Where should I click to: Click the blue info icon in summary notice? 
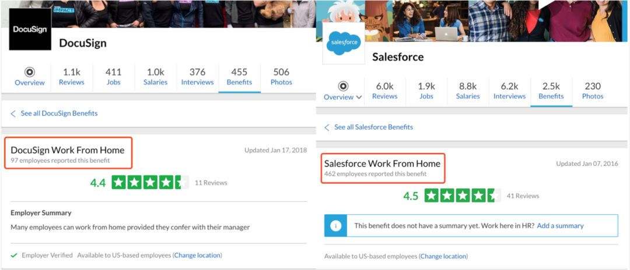pyautogui.click(x=335, y=226)
